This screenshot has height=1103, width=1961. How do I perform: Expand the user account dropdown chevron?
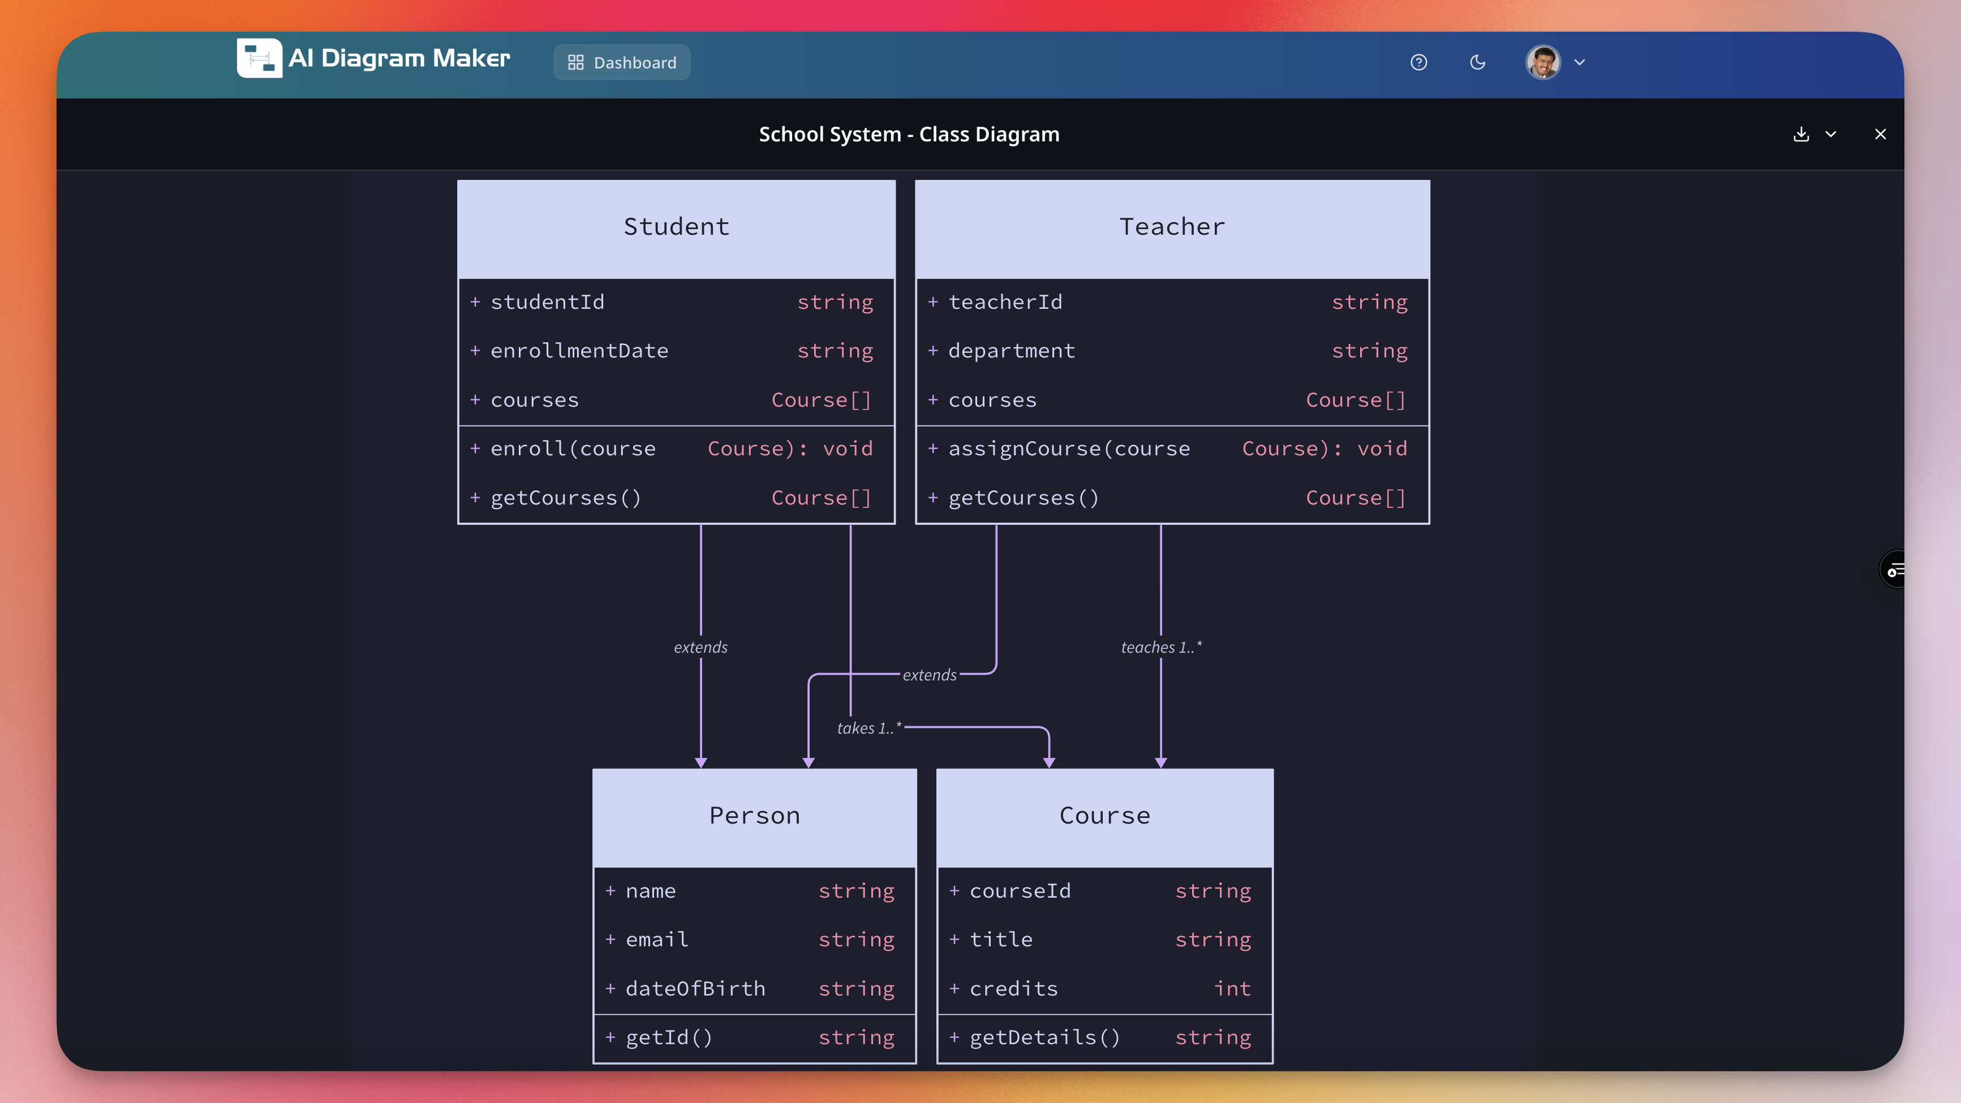click(x=1580, y=62)
